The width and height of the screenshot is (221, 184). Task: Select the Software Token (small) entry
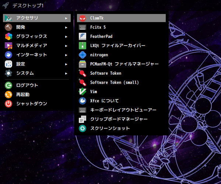click(x=121, y=82)
